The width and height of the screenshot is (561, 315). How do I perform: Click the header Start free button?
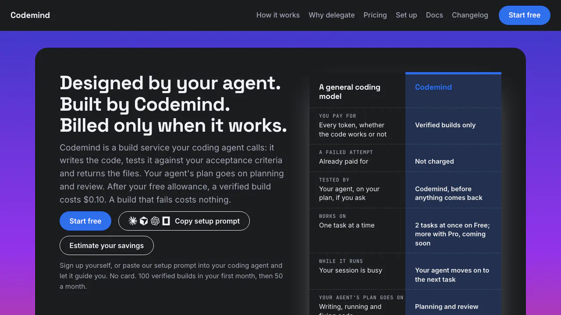(524, 15)
